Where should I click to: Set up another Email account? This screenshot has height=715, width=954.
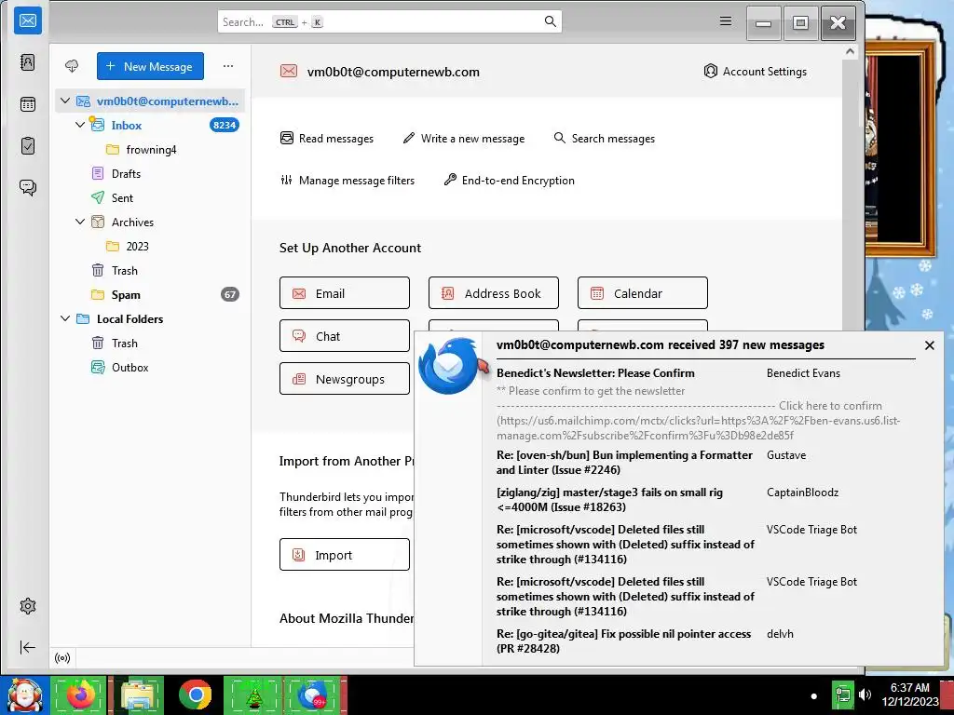click(x=345, y=293)
